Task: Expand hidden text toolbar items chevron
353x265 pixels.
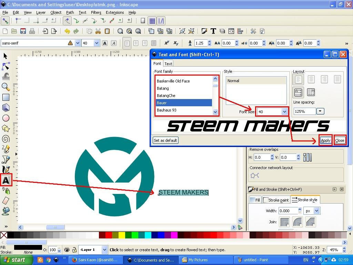Action: 347,43
